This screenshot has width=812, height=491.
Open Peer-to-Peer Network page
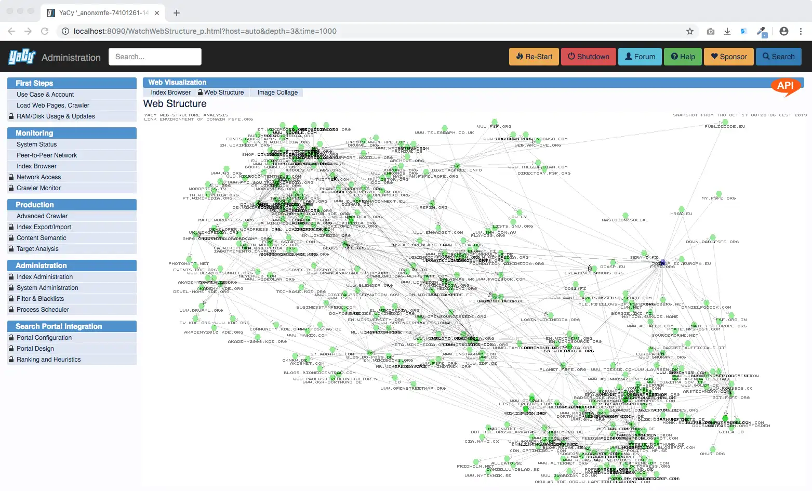(72, 155)
